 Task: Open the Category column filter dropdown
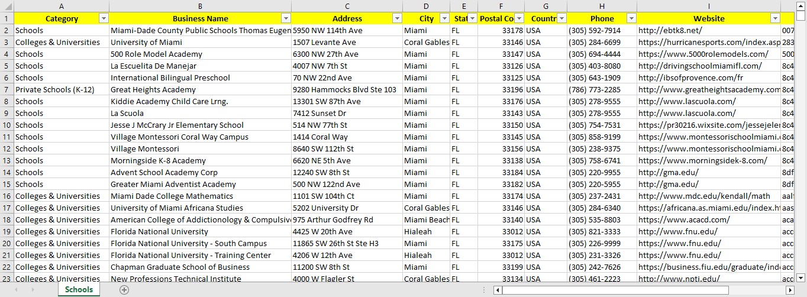pos(104,19)
